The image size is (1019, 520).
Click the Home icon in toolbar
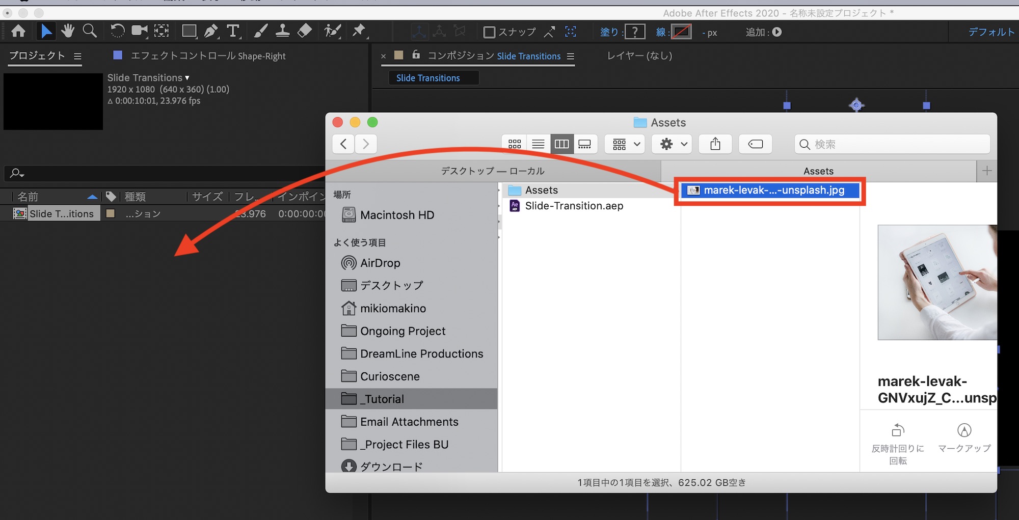[x=18, y=32]
